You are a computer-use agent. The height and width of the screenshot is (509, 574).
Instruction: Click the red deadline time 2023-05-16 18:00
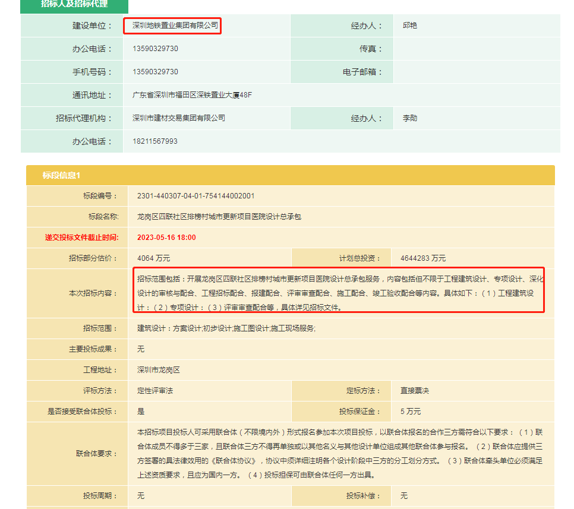166,238
